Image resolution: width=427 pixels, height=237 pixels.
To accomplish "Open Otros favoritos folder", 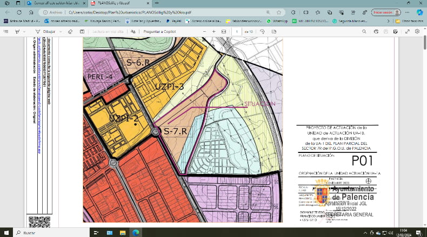I will tap(410, 21).
